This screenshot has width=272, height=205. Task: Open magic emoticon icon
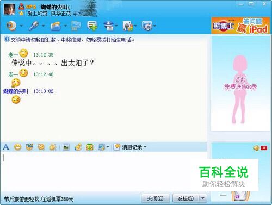[x=29, y=147]
